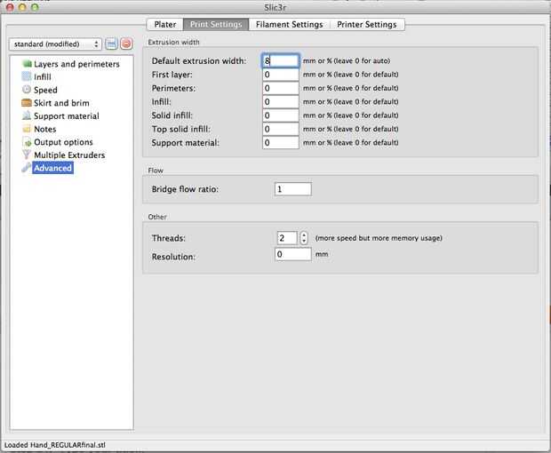The height and width of the screenshot is (453, 551).
Task: Select Support material in the sidebar
Action: click(67, 115)
